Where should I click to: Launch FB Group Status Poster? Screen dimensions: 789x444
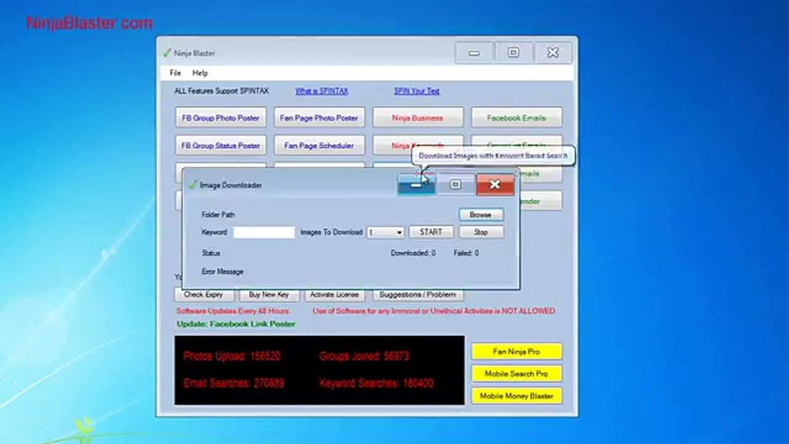click(x=221, y=146)
